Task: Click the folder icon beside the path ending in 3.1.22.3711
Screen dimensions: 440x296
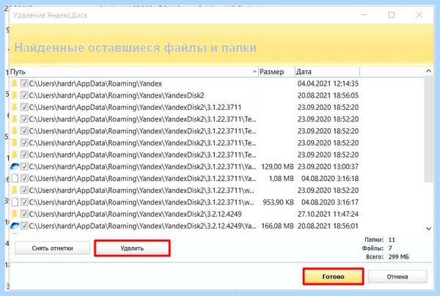Action: 15,108
